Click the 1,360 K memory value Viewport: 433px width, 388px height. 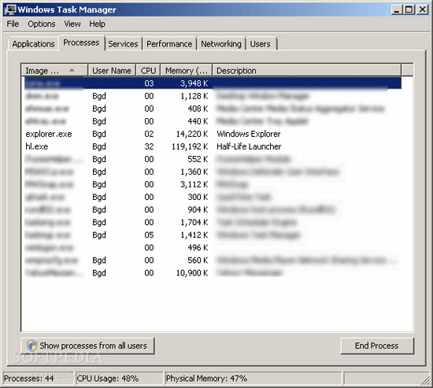194,172
